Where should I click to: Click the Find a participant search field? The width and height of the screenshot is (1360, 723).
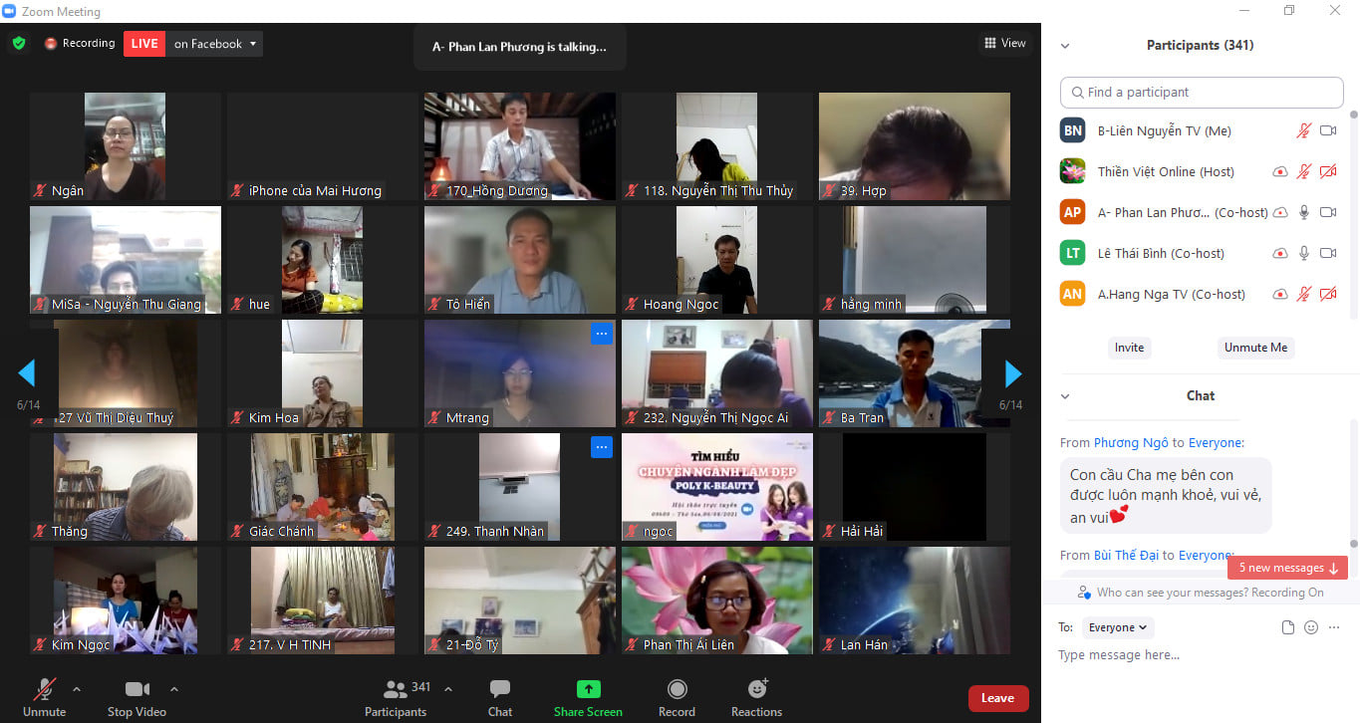1202,92
